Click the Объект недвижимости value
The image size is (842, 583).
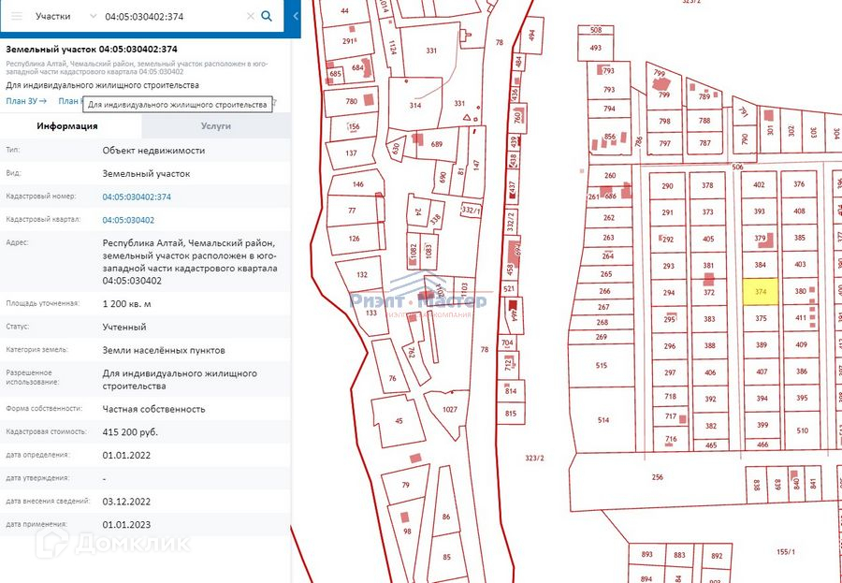pyautogui.click(x=153, y=151)
